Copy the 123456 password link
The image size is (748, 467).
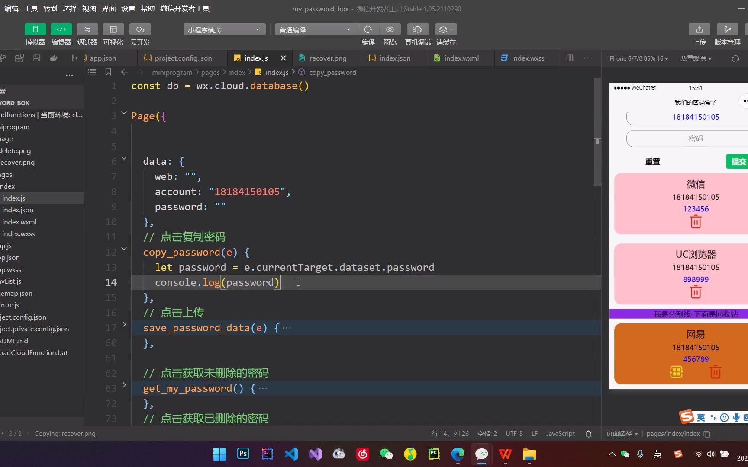(x=696, y=209)
